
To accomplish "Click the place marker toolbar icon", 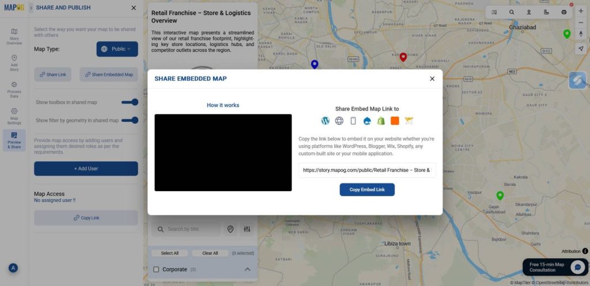I will coord(529,12).
